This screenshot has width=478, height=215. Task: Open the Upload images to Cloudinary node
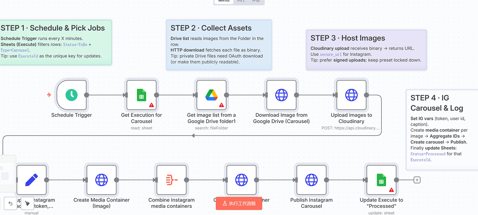(x=351, y=95)
